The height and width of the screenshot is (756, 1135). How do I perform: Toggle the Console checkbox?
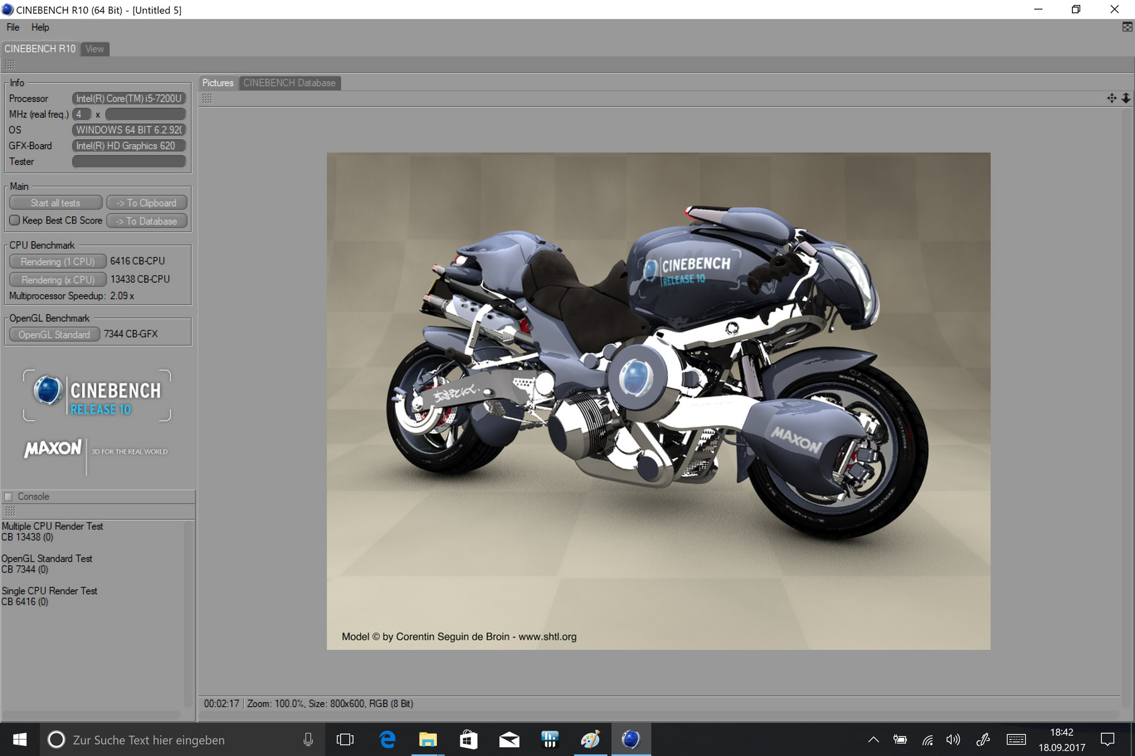9,496
